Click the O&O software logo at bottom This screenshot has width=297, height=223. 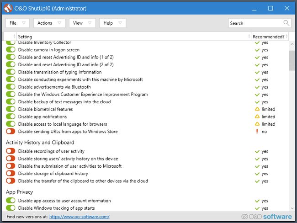(x=266, y=217)
